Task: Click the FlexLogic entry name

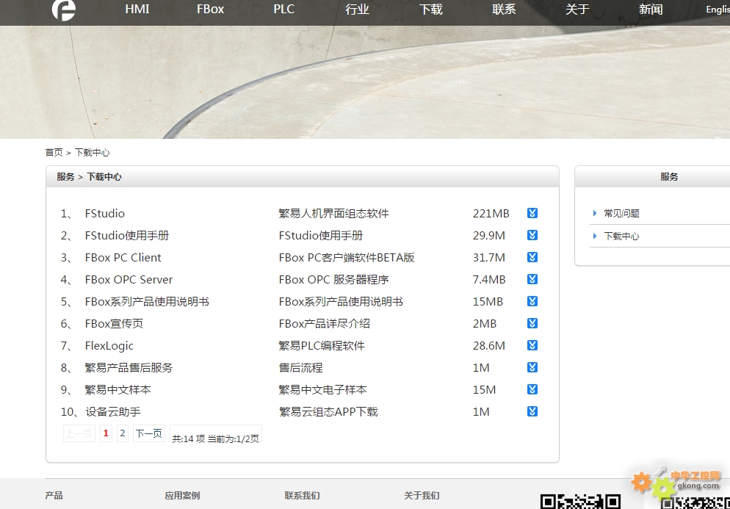Action: pyautogui.click(x=109, y=345)
